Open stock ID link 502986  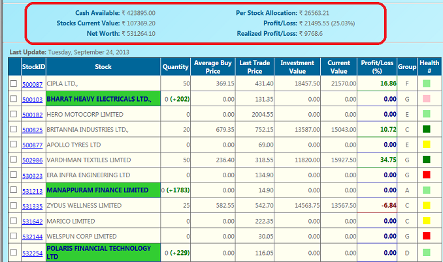(33, 160)
